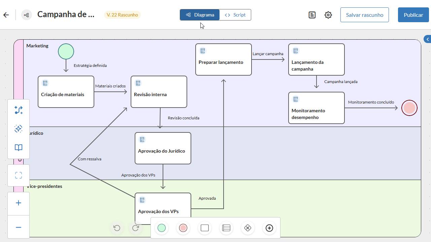Screen dimensions: 431x242
Task: Open the settings gear icon
Action: pyautogui.click(x=328, y=15)
